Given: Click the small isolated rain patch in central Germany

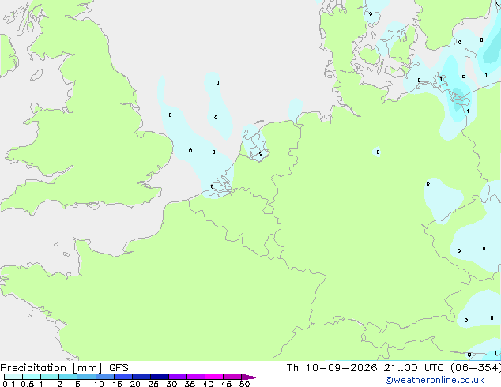Looking at the screenshot, I should coord(378,152).
